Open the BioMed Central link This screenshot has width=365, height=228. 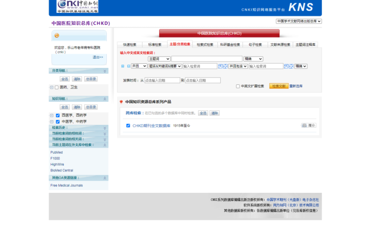(x=62, y=171)
